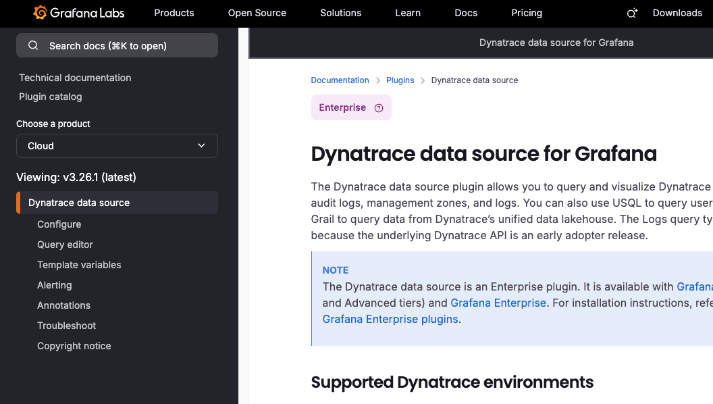
Task: Open Query editor sidebar page
Action: [65, 245]
